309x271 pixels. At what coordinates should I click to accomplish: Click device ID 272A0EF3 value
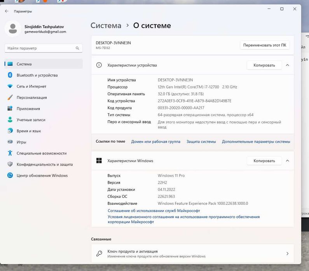click(194, 101)
